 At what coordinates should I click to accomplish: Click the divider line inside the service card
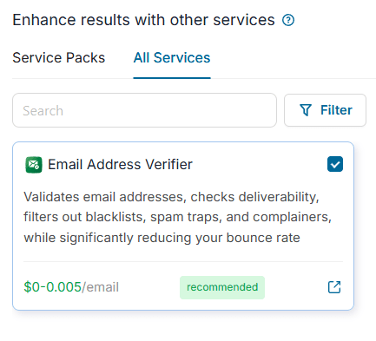click(183, 262)
